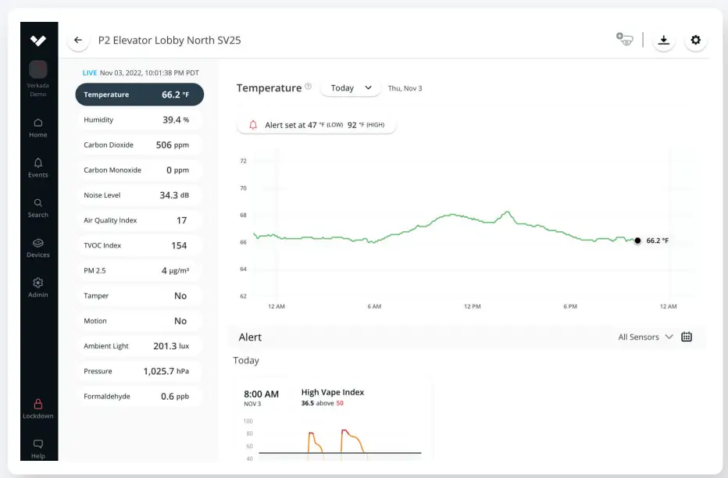Select the Carbon Dioxide reading
This screenshot has height=478, width=728.
tap(139, 145)
